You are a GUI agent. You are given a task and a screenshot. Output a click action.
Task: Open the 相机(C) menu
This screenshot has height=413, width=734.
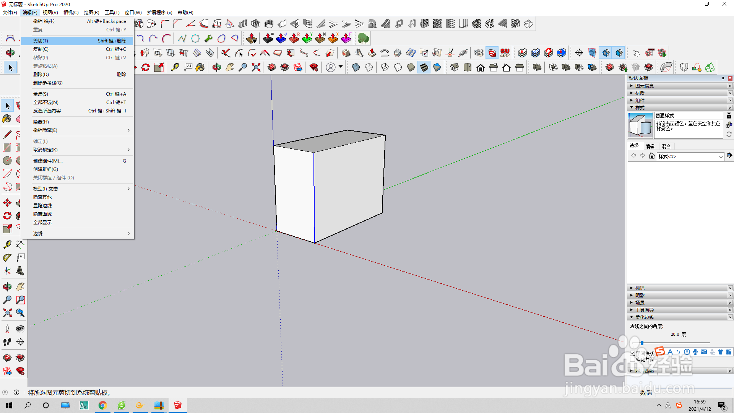point(71,12)
